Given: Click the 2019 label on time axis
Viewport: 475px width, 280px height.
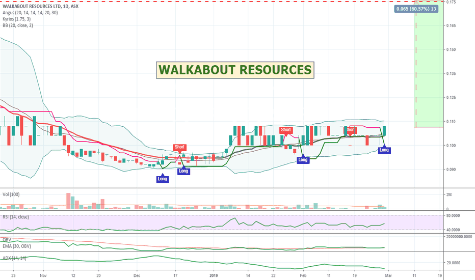Looking at the screenshot, I should tap(214, 275).
